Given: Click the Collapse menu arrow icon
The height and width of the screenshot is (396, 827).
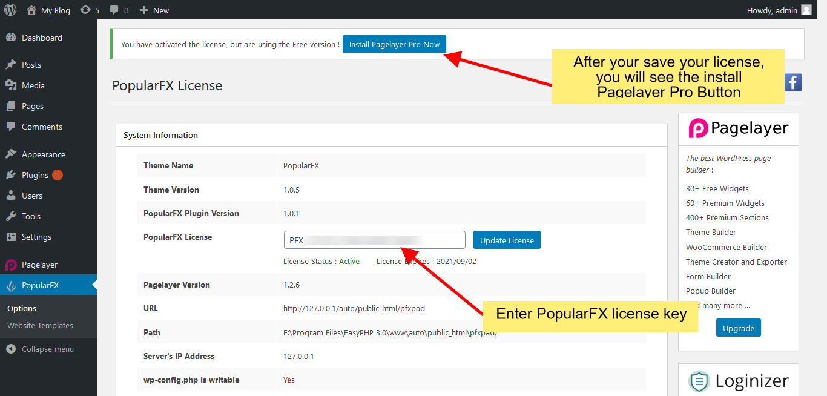Looking at the screenshot, I should click(x=11, y=349).
